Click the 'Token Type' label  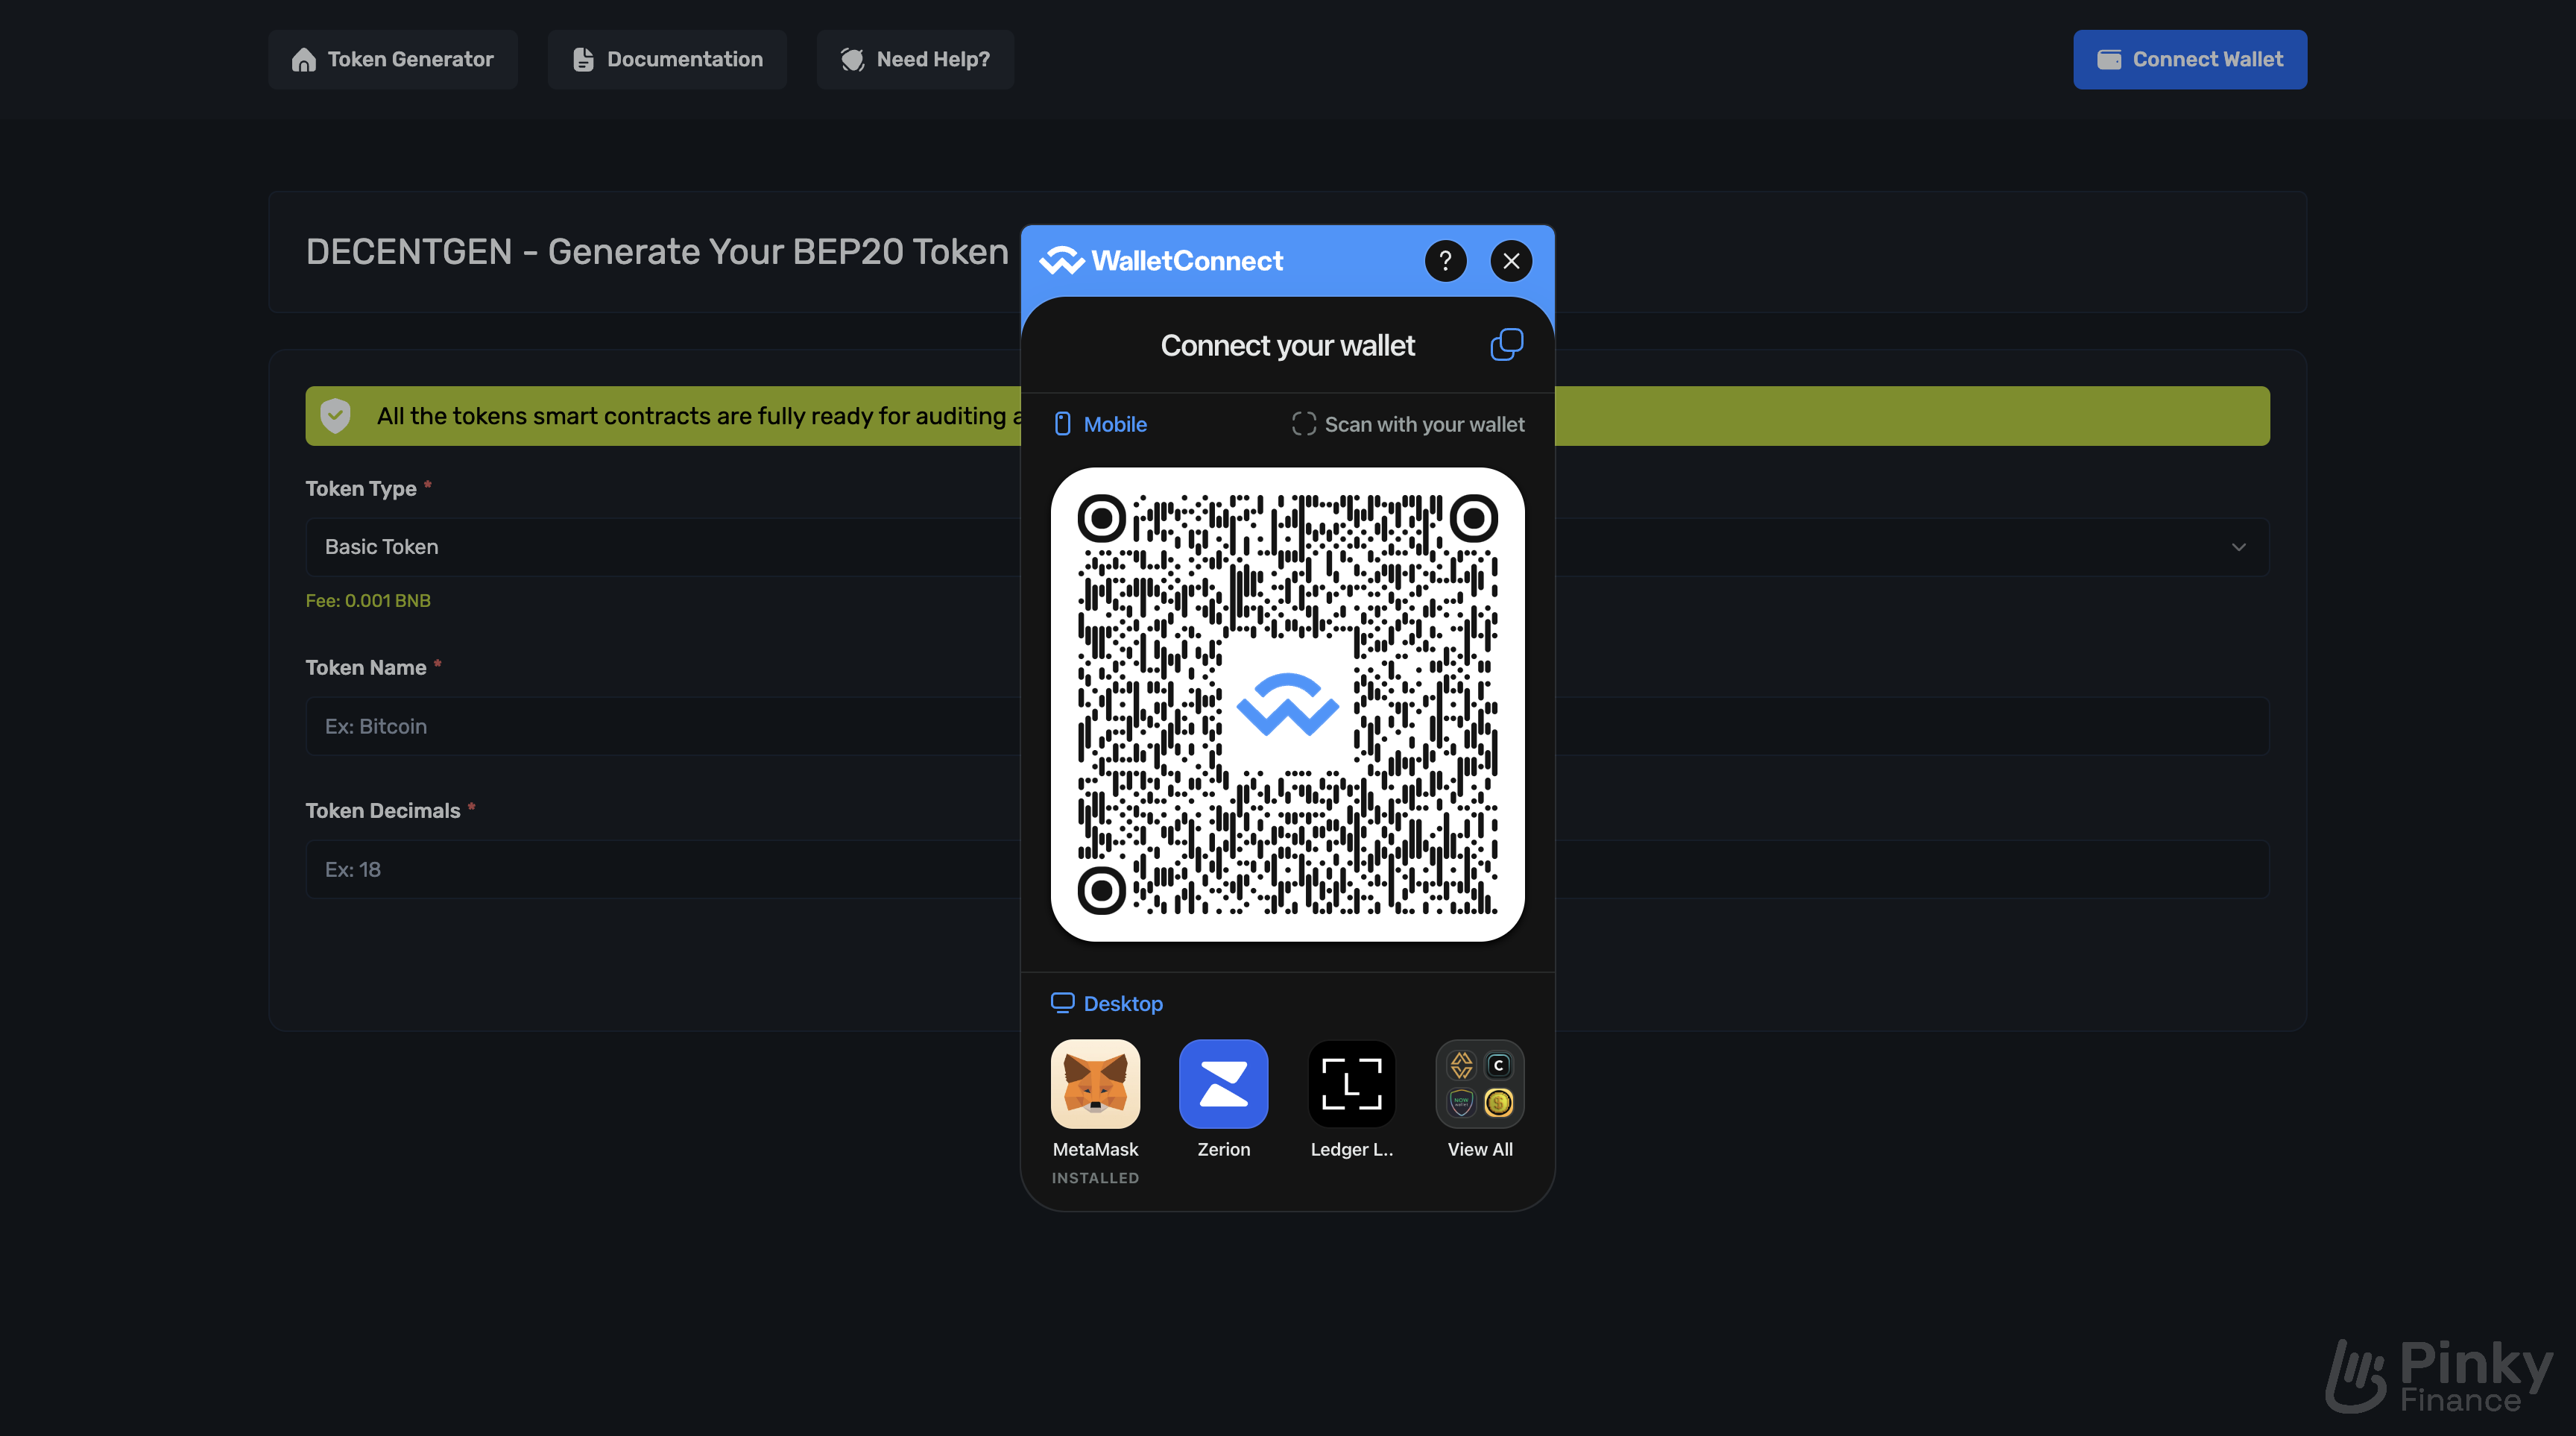pyautogui.click(x=361, y=488)
